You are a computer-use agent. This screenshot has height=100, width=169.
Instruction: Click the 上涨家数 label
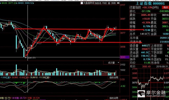tap(157, 46)
